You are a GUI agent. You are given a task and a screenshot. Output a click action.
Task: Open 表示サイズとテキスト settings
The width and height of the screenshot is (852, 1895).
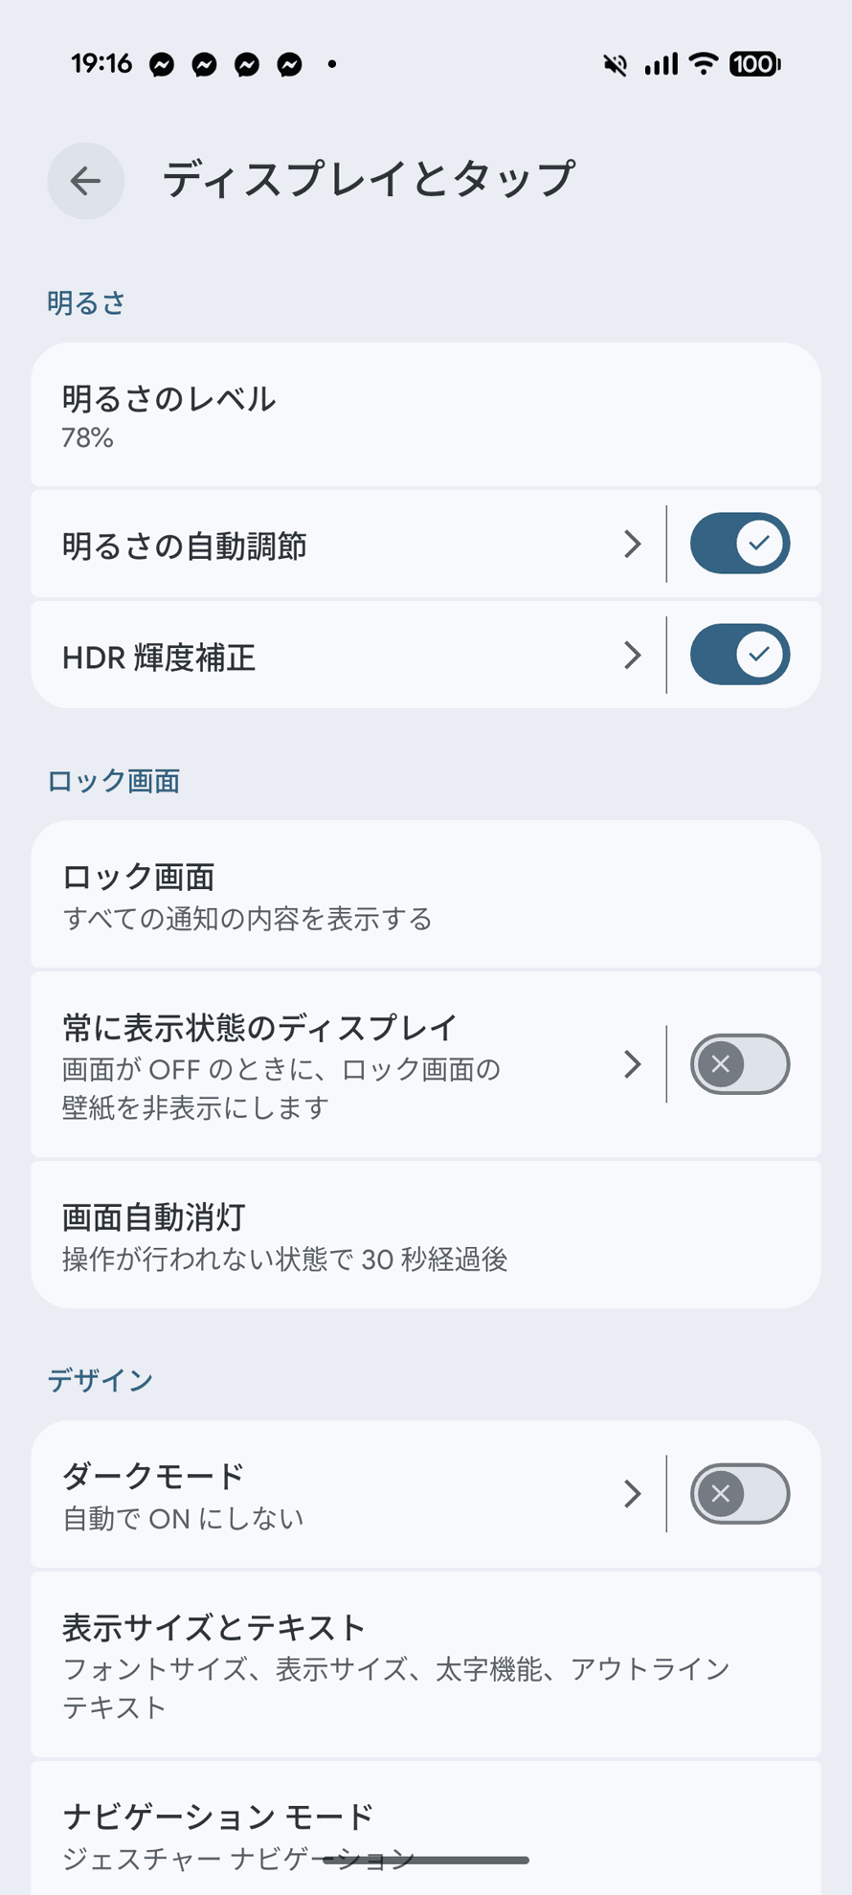click(426, 1664)
